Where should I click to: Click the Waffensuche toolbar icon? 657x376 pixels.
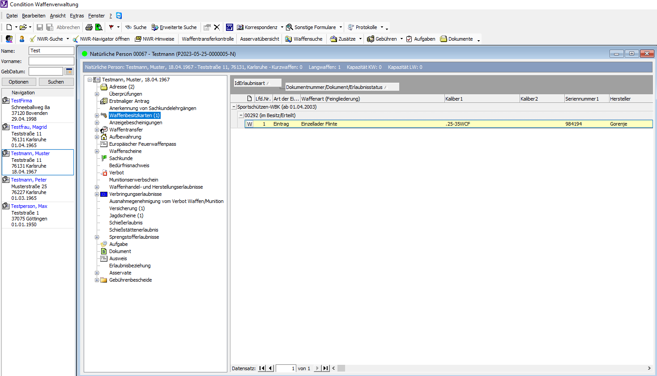click(289, 39)
